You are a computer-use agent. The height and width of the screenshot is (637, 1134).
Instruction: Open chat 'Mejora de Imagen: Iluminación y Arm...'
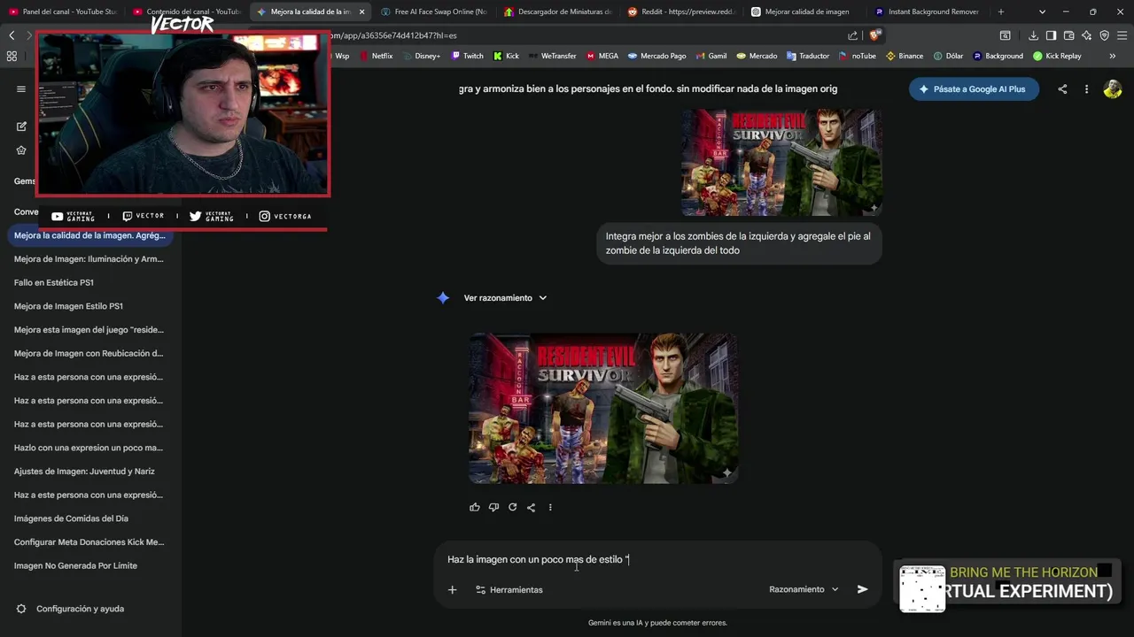tap(89, 259)
